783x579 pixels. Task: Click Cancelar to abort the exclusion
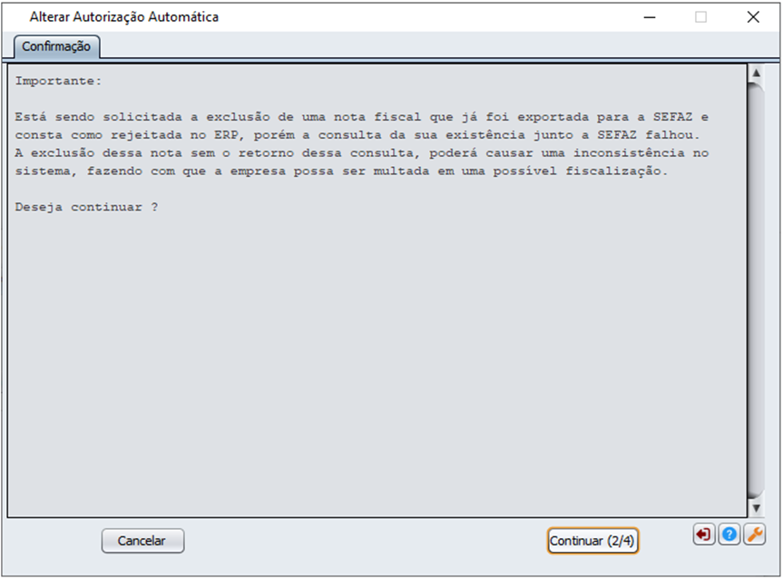pyautogui.click(x=142, y=541)
